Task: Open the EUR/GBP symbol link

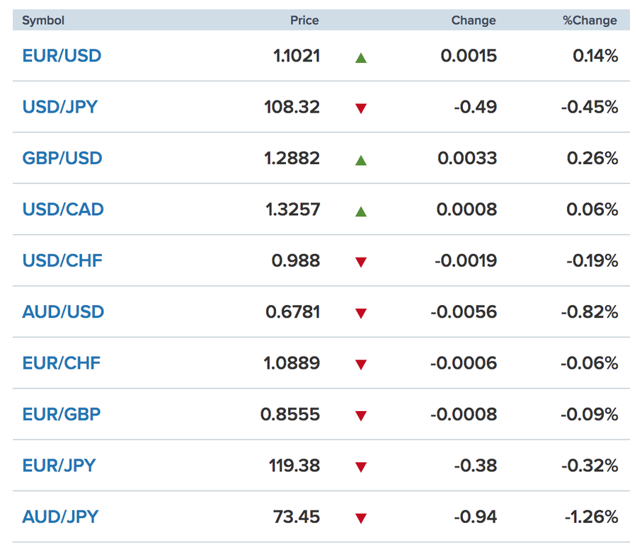Action: (x=62, y=414)
